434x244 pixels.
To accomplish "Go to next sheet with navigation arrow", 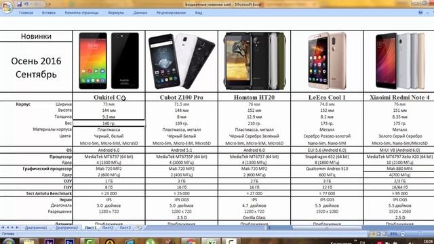I will coord(12,228).
